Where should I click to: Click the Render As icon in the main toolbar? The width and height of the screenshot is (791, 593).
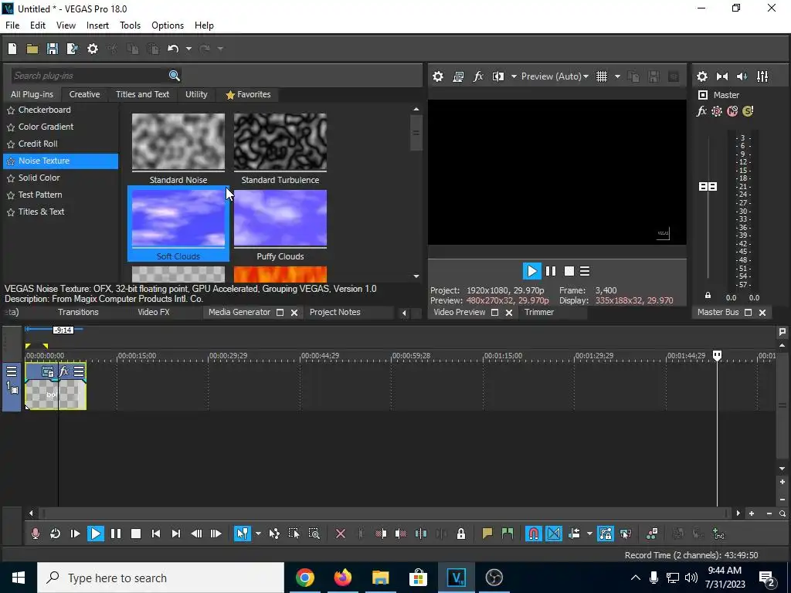[x=73, y=49]
